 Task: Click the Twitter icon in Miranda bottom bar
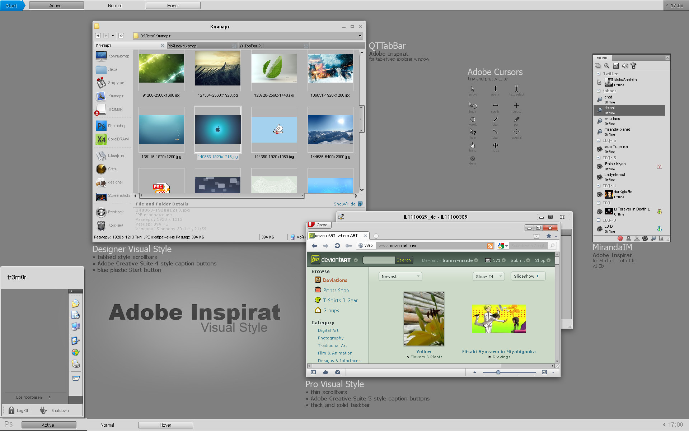click(661, 238)
